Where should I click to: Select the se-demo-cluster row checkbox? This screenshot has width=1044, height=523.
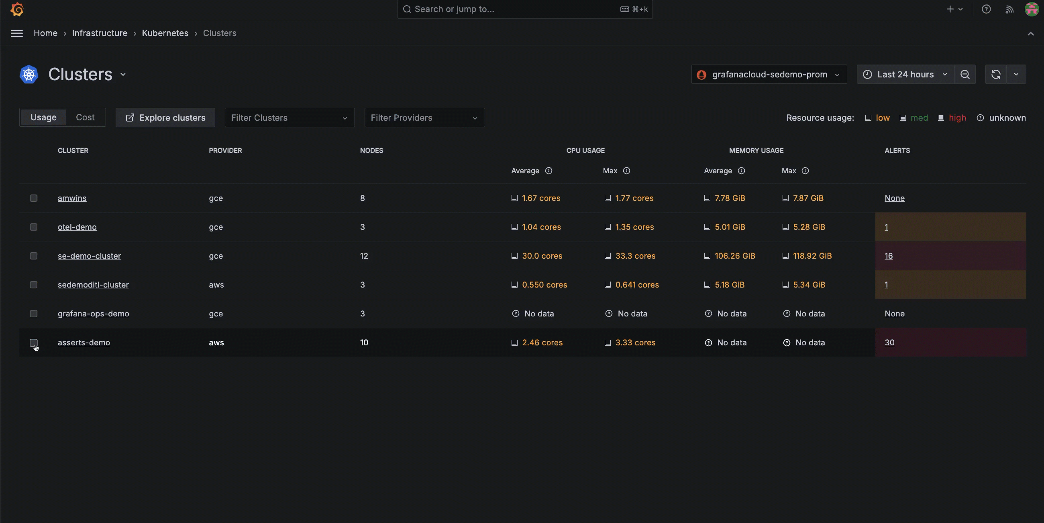[34, 256]
